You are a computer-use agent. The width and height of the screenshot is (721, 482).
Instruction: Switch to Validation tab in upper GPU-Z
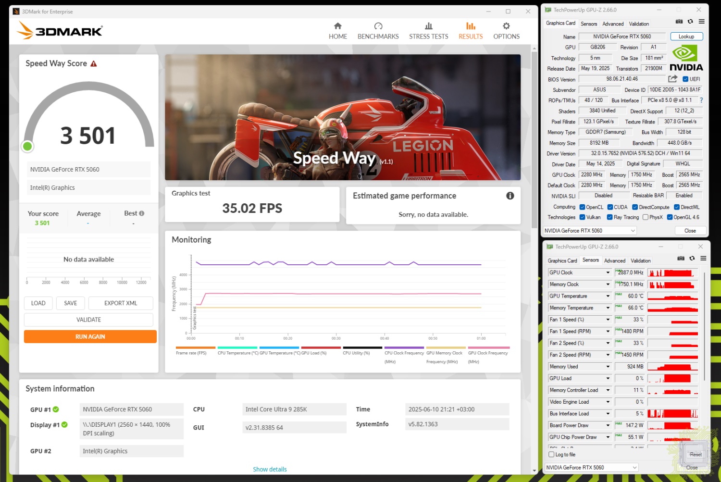click(x=639, y=24)
